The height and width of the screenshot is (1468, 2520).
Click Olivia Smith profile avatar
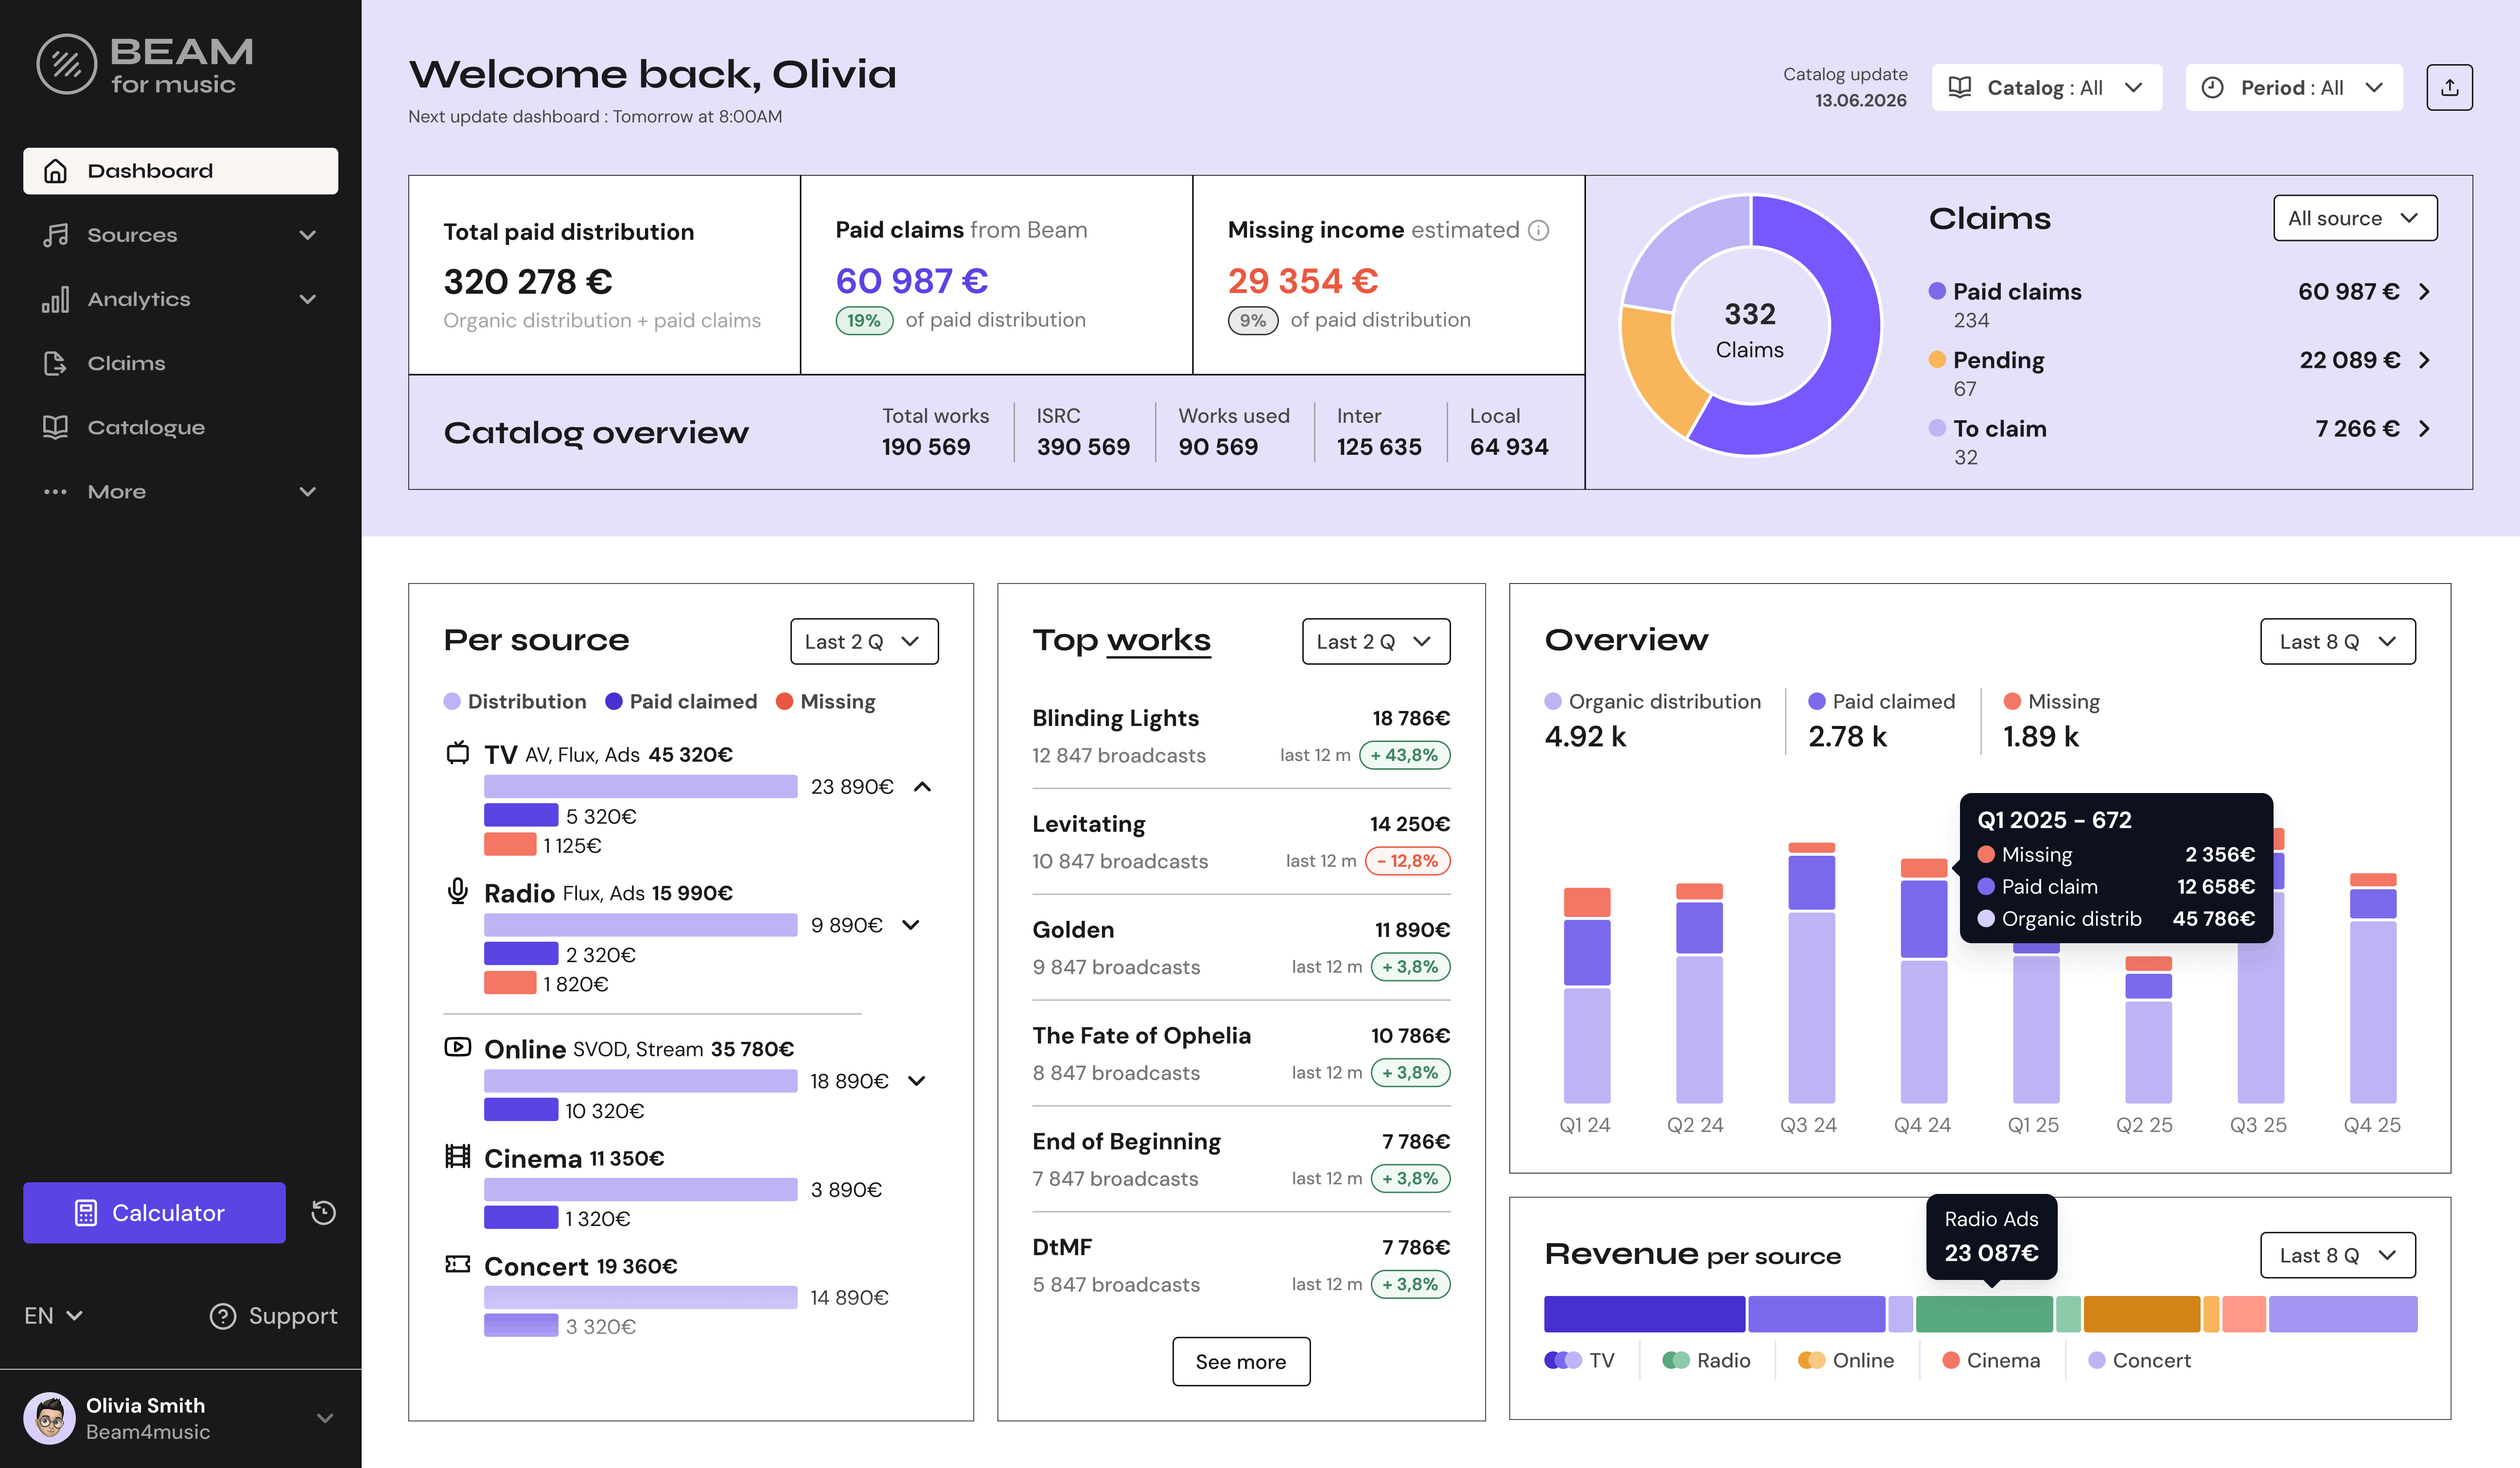49,1417
